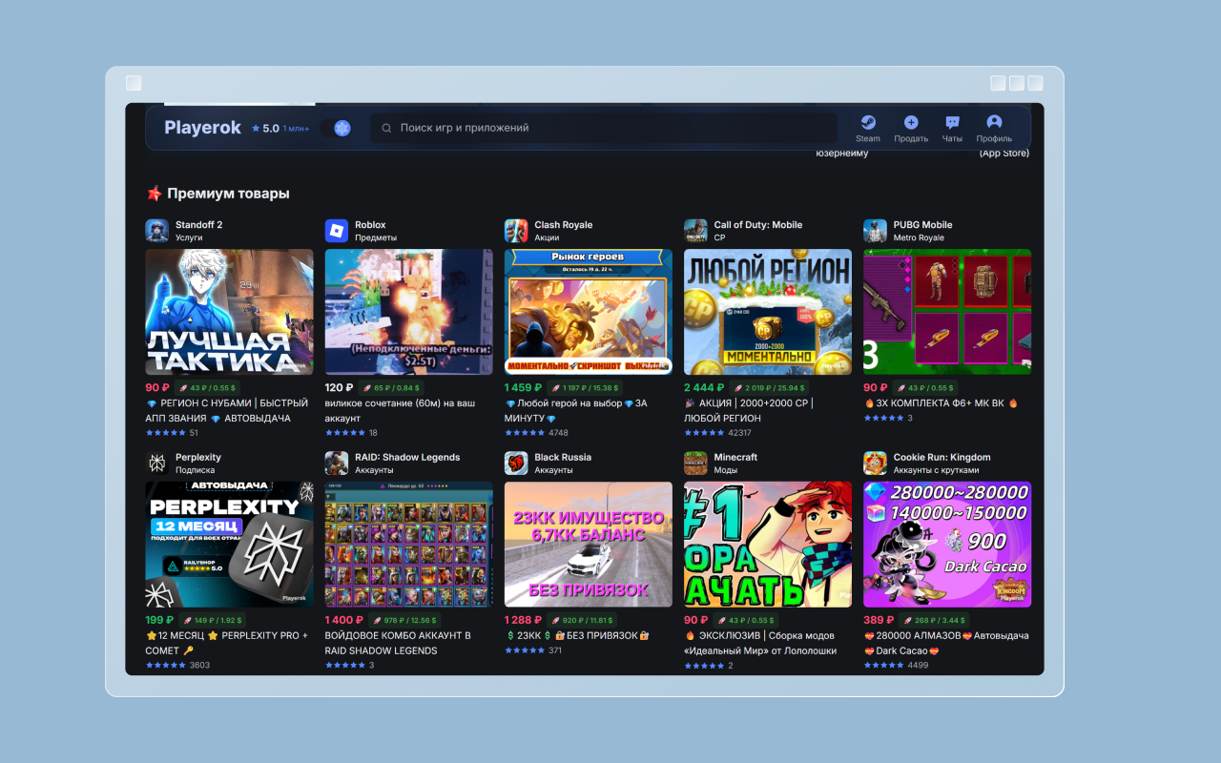Viewport: 1221px width, 763px height.
Task: Click the Black Russia game icon
Action: pyautogui.click(x=516, y=464)
